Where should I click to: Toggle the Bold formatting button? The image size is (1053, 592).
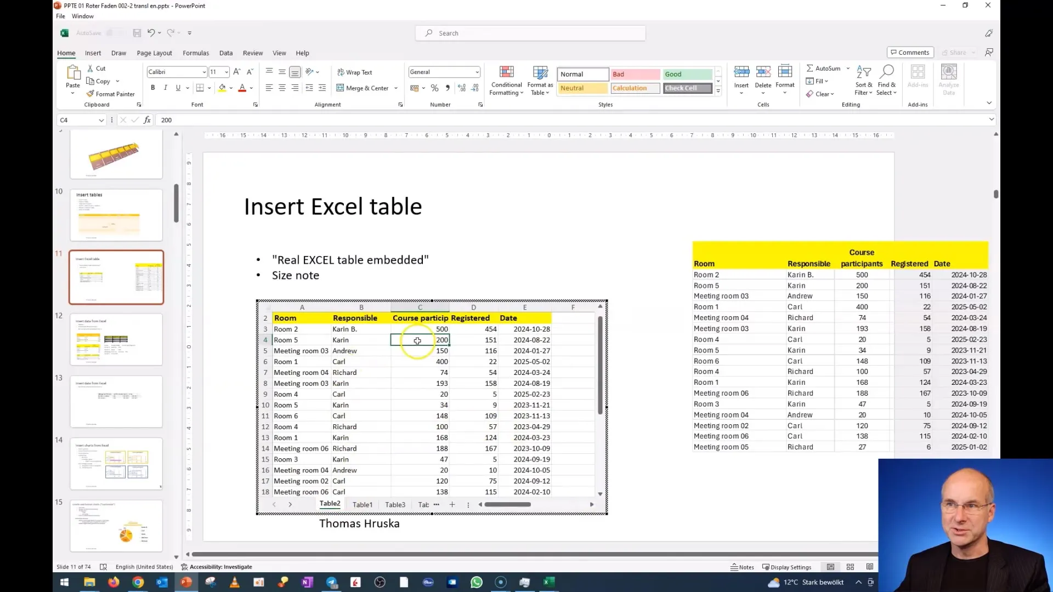(152, 88)
